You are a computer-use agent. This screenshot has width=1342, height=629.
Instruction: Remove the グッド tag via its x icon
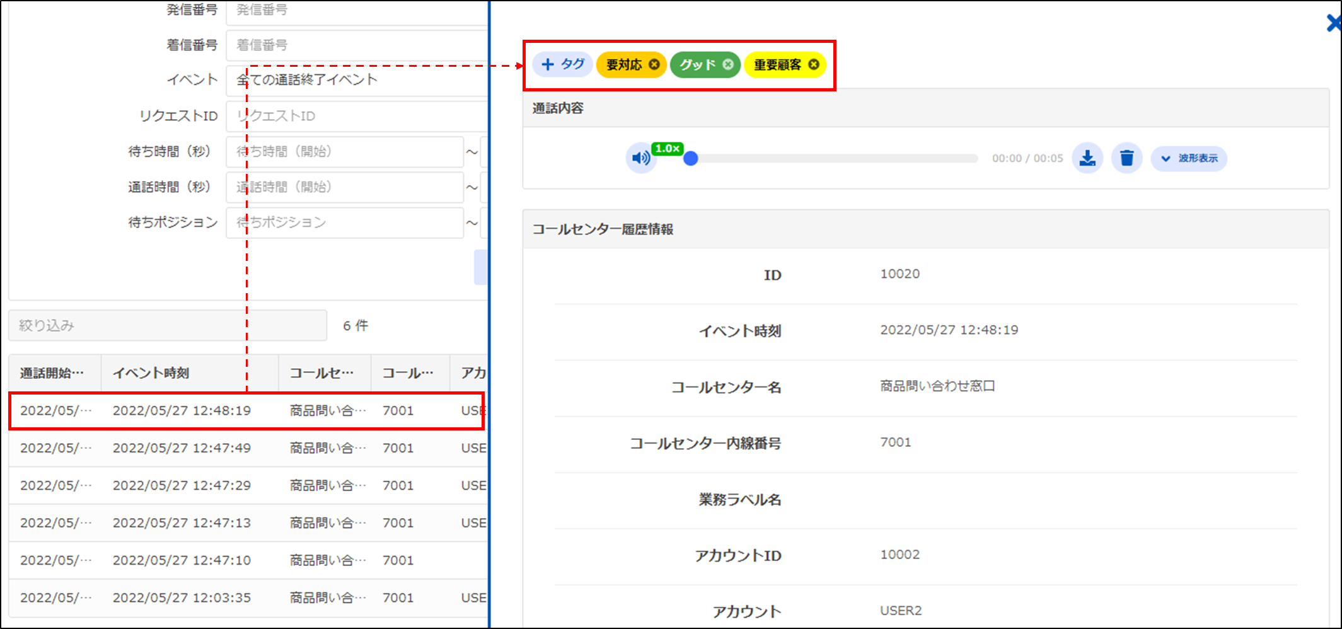point(728,64)
